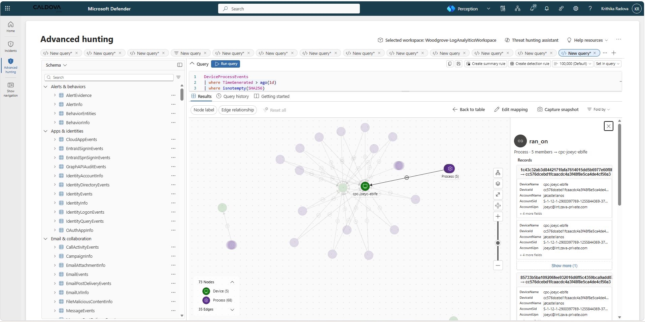
Task: Toggle the schema panel layout icon
Action: (x=180, y=65)
